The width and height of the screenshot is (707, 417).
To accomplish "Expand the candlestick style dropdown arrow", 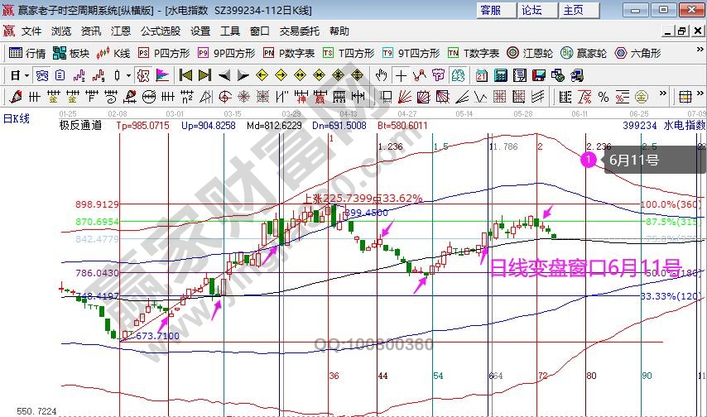I will (x=128, y=75).
